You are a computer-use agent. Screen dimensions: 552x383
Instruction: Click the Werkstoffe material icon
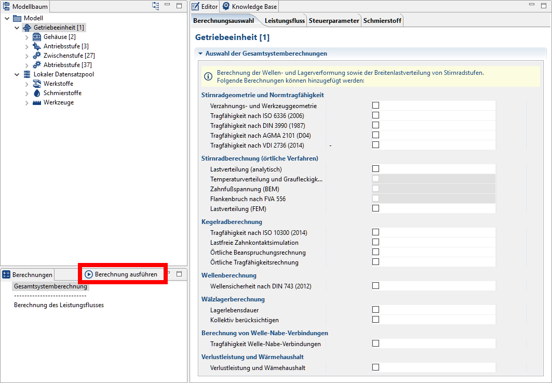click(36, 84)
